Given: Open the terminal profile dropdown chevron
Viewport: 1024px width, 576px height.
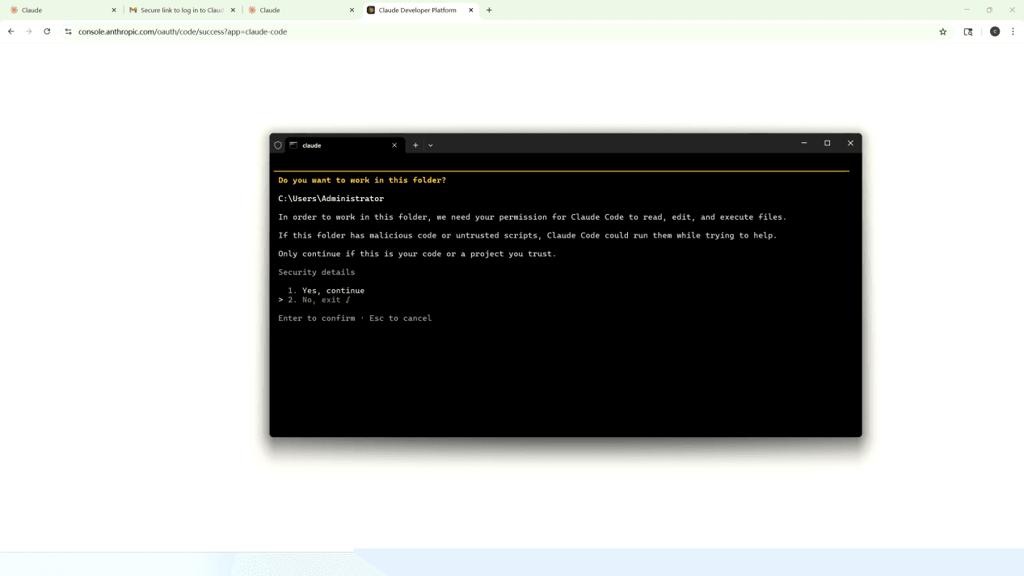Looking at the screenshot, I should point(431,145).
